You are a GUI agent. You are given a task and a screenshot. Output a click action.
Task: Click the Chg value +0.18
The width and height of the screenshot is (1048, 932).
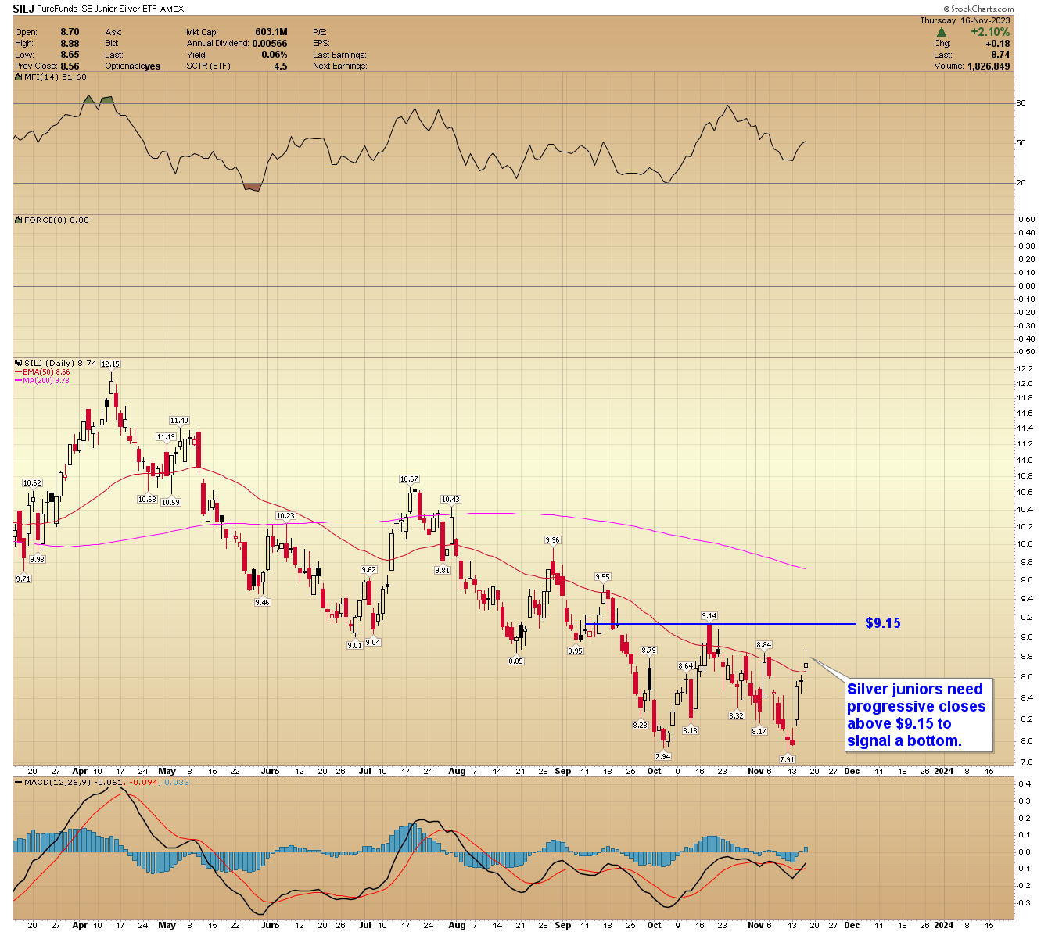998,44
